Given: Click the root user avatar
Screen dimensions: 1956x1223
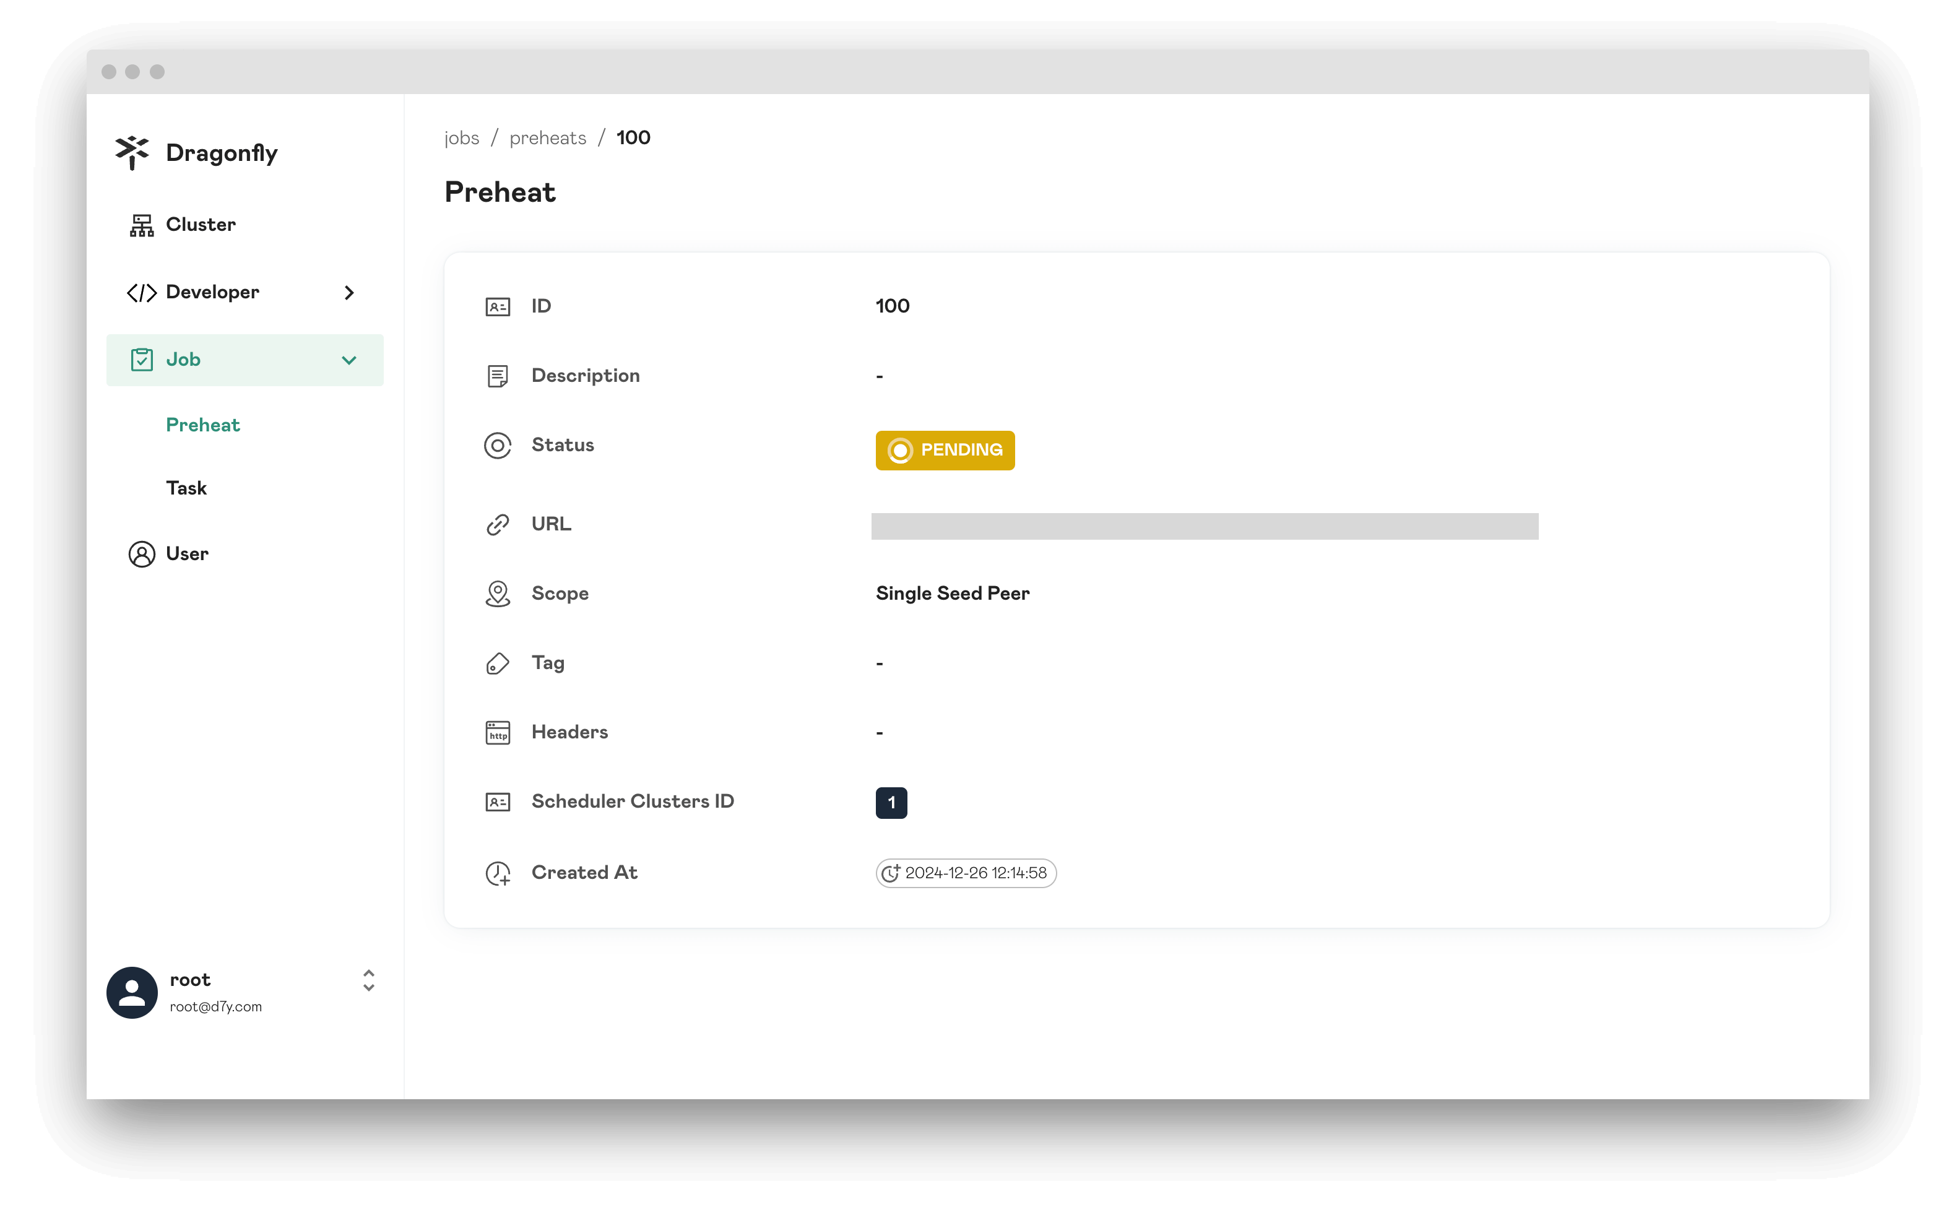Looking at the screenshot, I should click(132, 993).
